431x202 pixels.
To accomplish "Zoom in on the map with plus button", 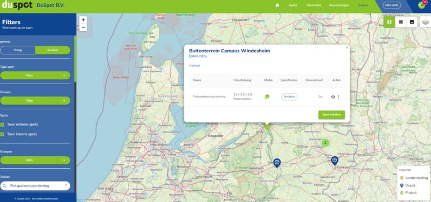I will pos(83,20).
